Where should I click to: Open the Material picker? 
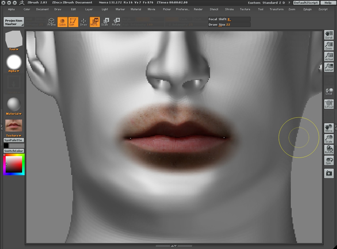click(13, 114)
